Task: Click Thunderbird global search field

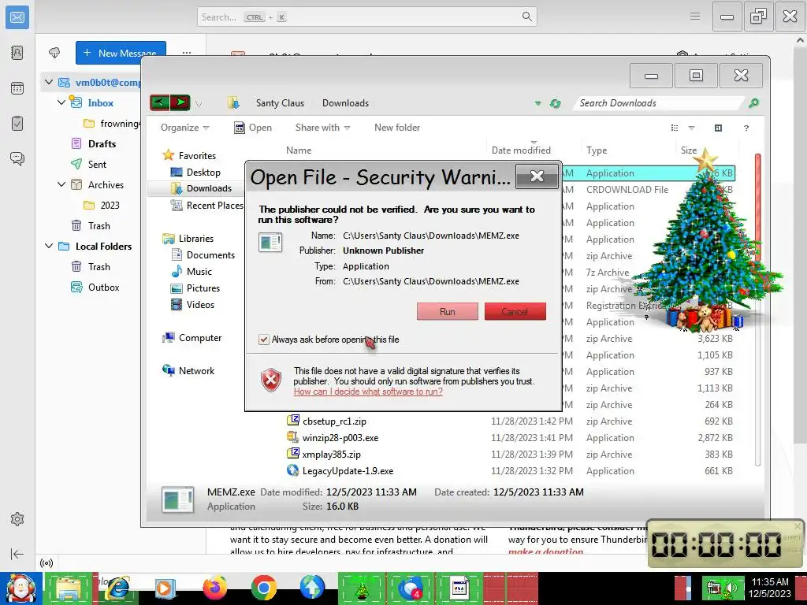Action: point(366,17)
